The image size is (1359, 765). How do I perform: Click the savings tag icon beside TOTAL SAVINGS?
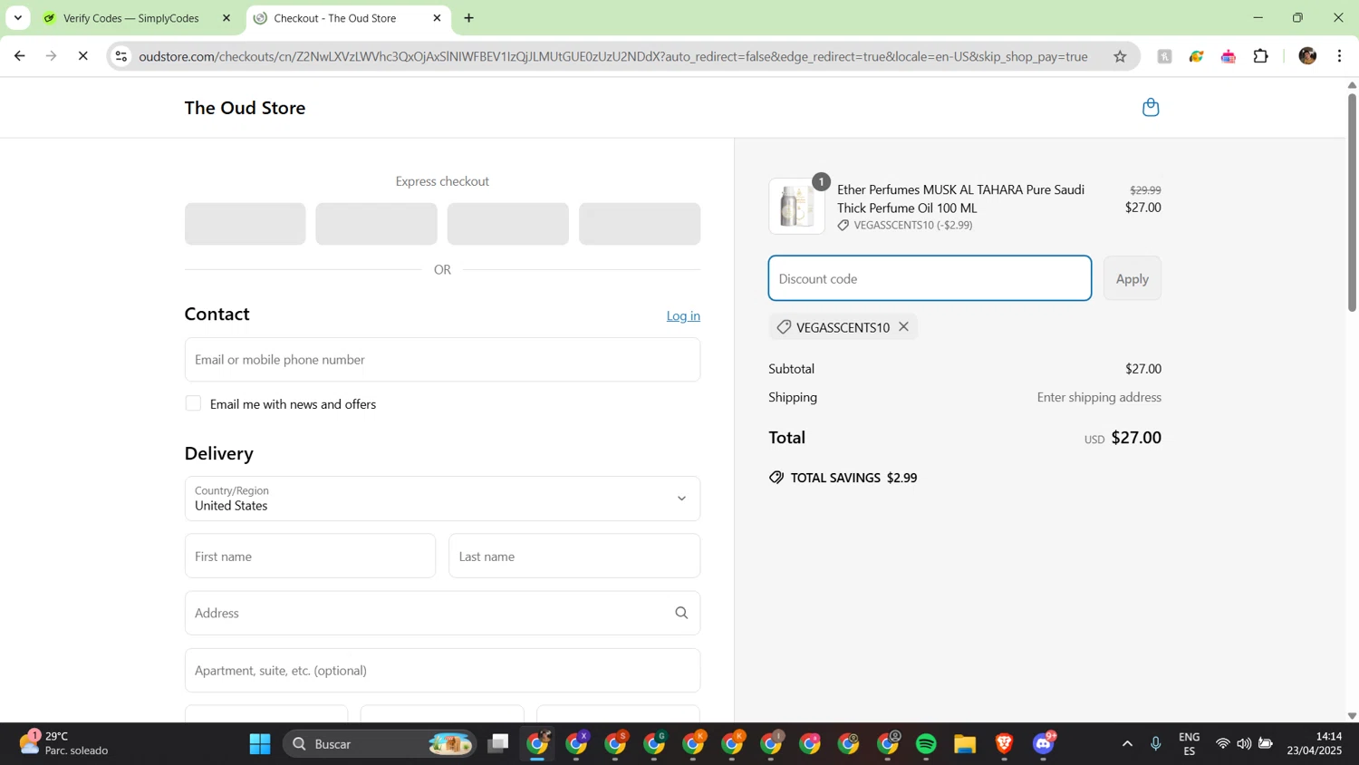(x=776, y=478)
